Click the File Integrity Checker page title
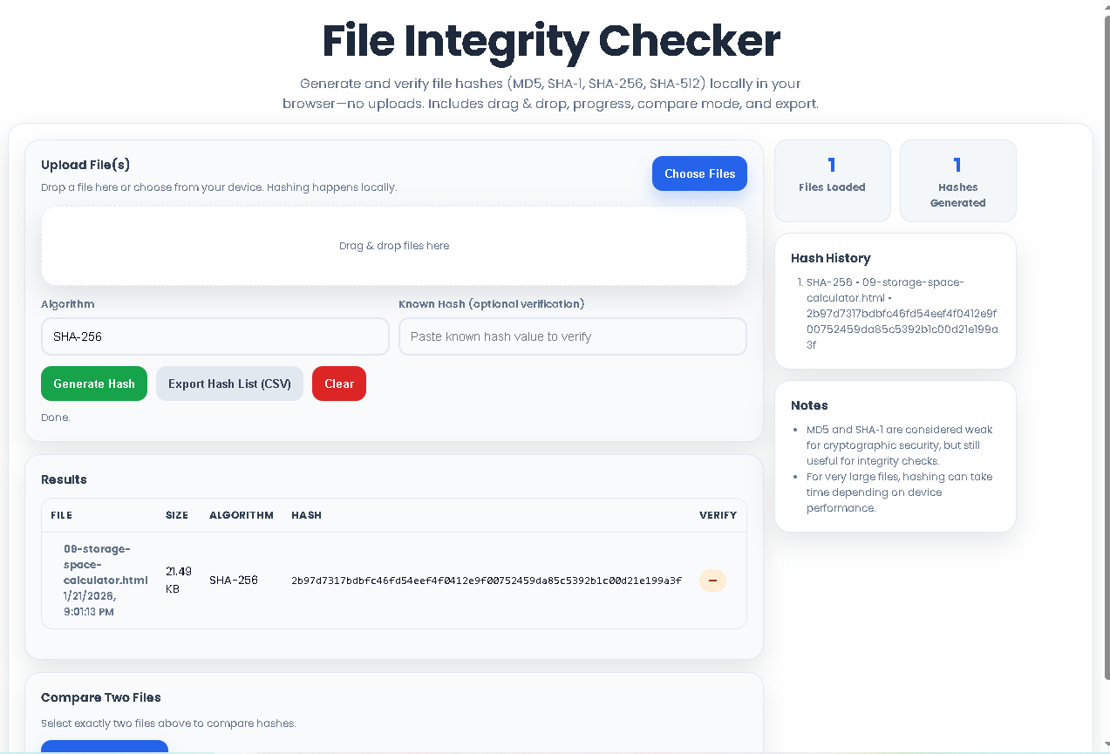This screenshot has width=1110, height=754. point(551,41)
